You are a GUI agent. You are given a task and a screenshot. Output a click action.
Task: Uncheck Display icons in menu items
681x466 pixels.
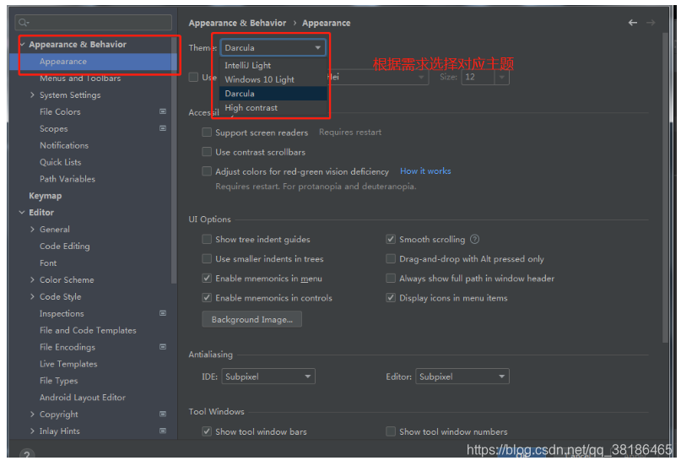pos(391,297)
